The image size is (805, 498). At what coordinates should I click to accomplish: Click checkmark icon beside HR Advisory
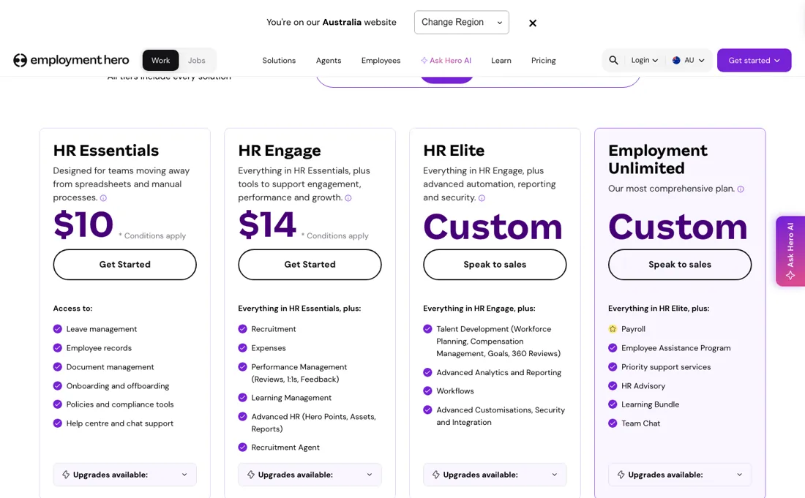pos(613,385)
